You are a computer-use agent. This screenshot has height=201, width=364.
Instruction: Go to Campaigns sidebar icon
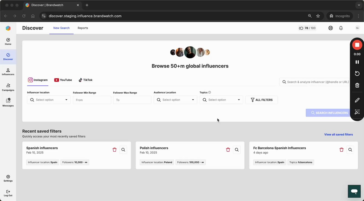8,87
